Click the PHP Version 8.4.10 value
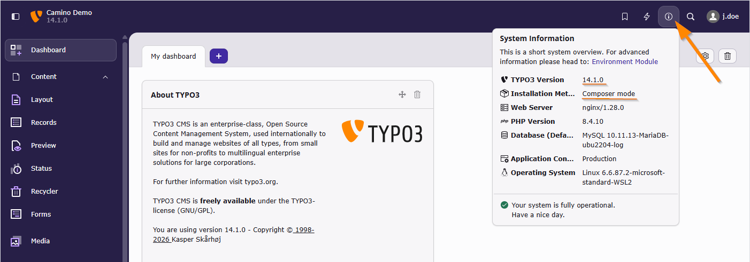750x262 pixels. [x=593, y=121]
